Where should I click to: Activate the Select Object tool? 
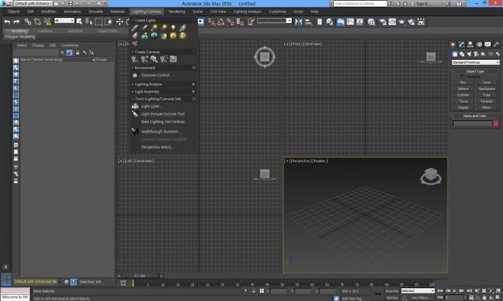79,22
